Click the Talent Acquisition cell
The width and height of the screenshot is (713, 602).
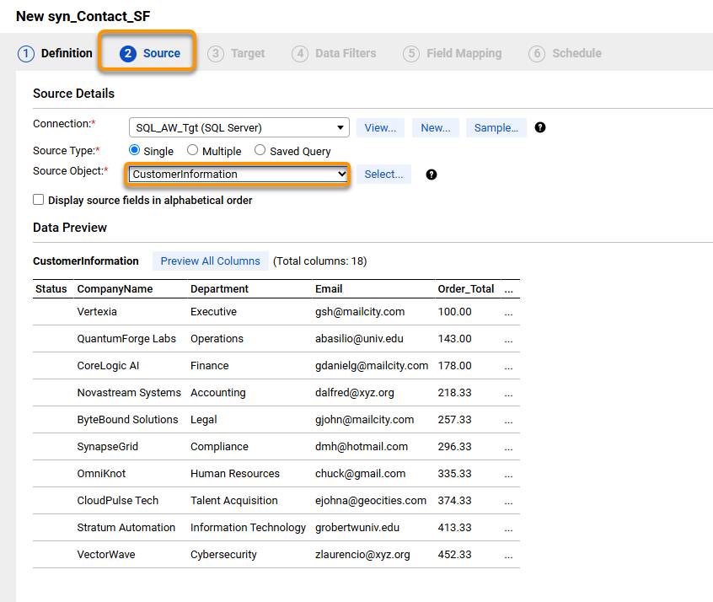(233, 501)
